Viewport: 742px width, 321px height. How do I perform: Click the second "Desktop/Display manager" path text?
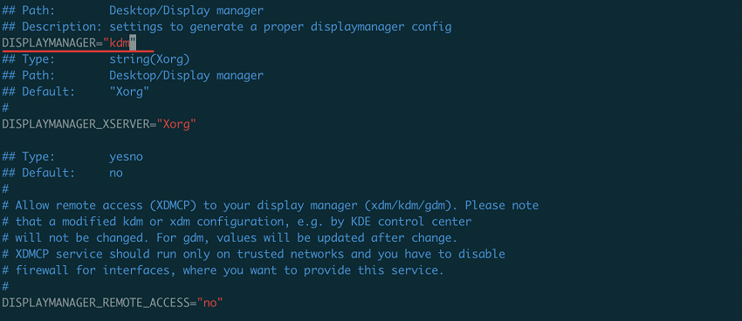187,76
